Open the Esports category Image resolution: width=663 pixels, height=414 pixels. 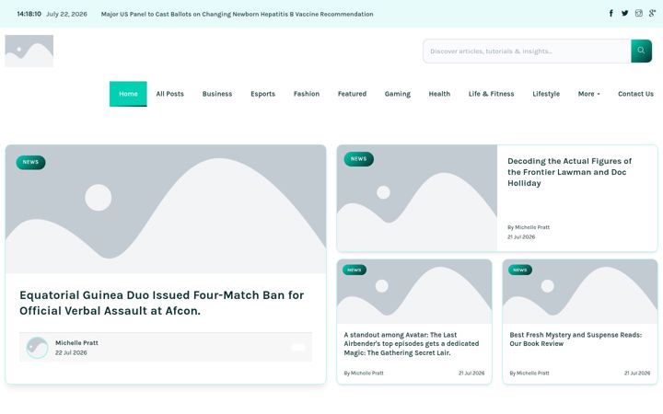[x=263, y=94]
